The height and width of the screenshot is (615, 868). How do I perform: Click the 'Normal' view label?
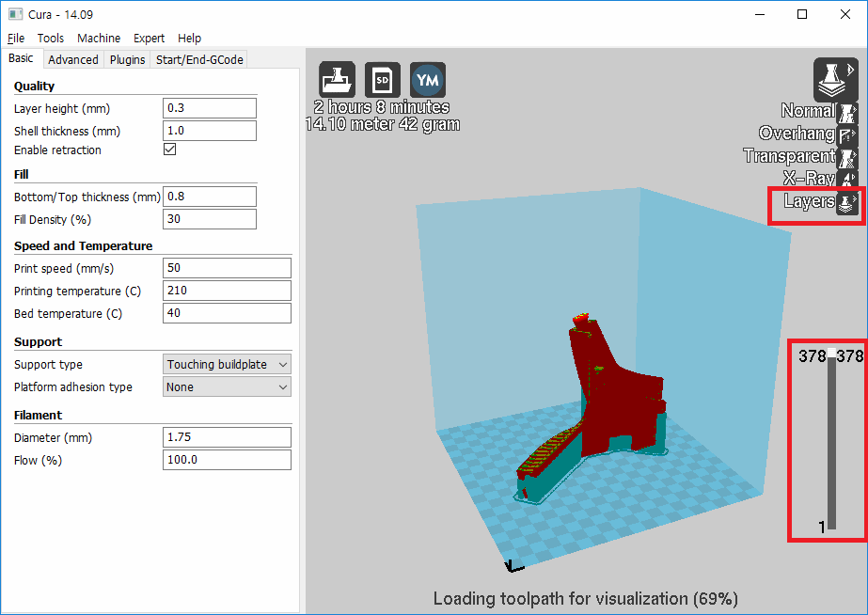point(808,111)
